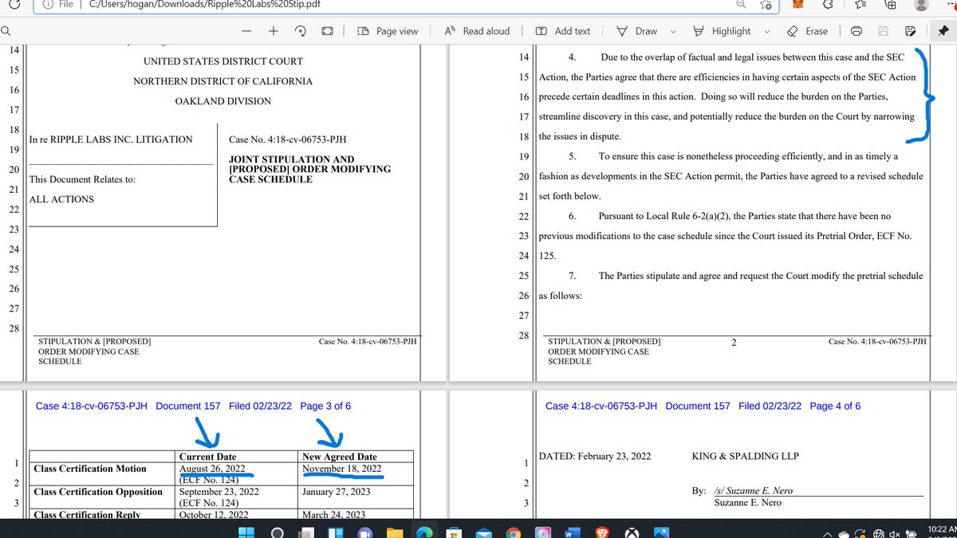The height and width of the screenshot is (538, 957).
Task: Select the Add text tool
Action: 563,31
